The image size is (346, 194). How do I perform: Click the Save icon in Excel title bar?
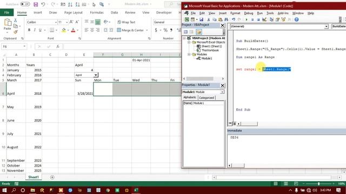click(36, 4)
